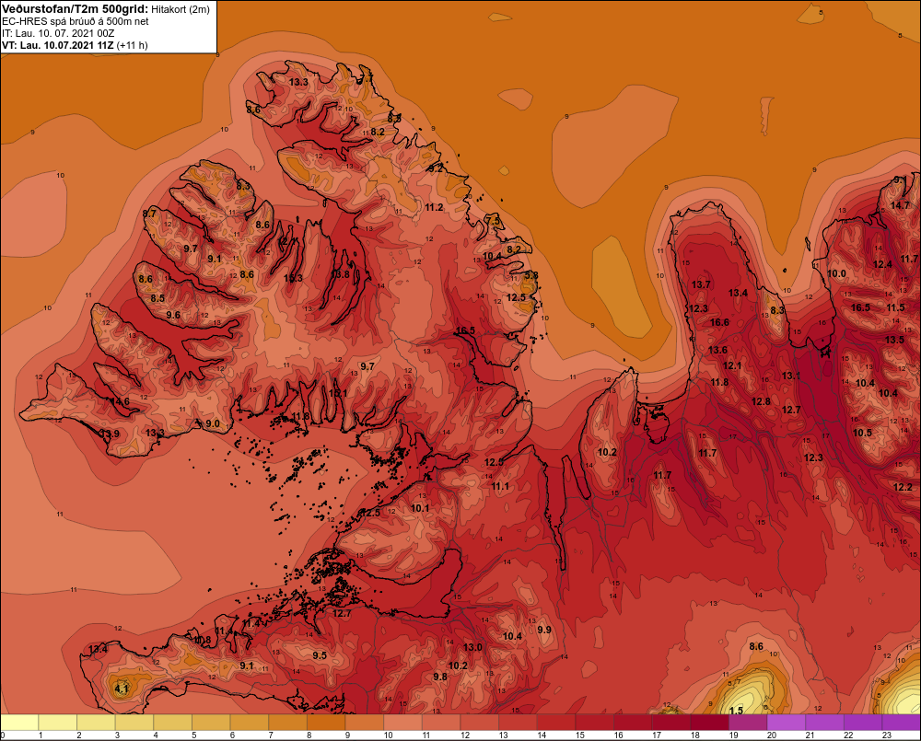Select the purple legend swatch between 20 and 21

(x=787, y=723)
